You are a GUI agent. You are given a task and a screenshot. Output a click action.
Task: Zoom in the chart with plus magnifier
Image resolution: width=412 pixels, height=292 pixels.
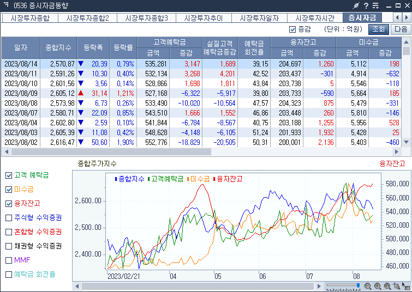(x=378, y=286)
